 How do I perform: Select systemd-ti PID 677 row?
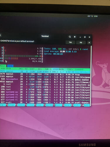click(x=45, y=100)
